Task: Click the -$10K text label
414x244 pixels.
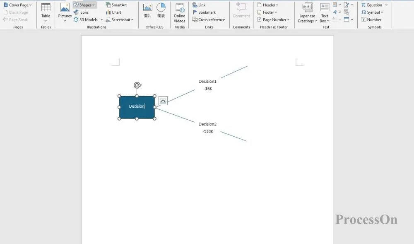Action: coord(208,131)
